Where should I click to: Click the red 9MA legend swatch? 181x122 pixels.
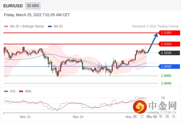(x=21, y=91)
